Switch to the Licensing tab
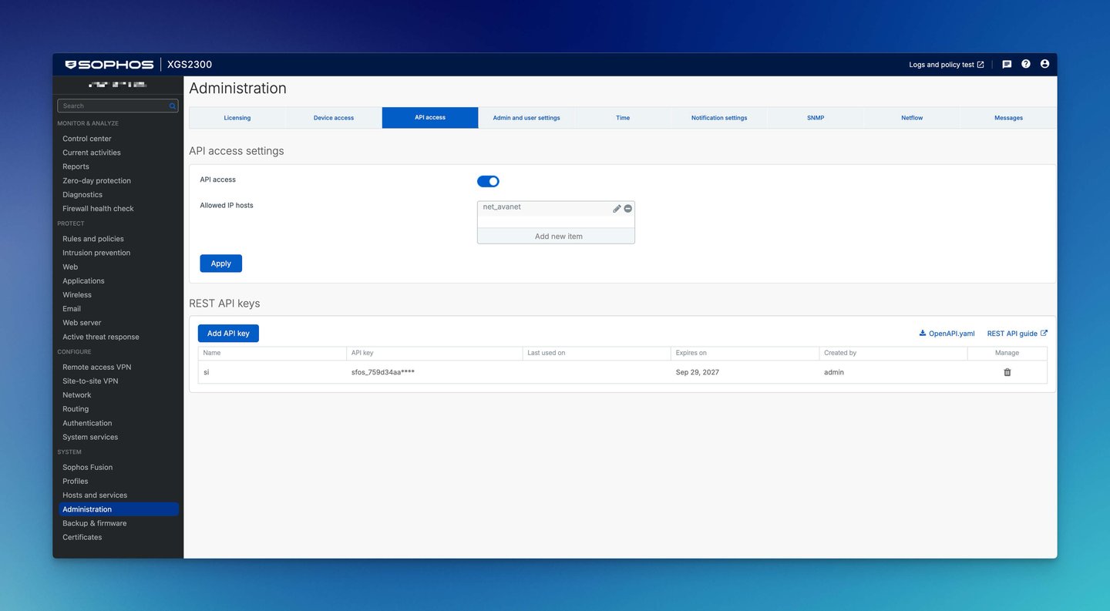This screenshot has height=611, width=1110. tap(237, 118)
